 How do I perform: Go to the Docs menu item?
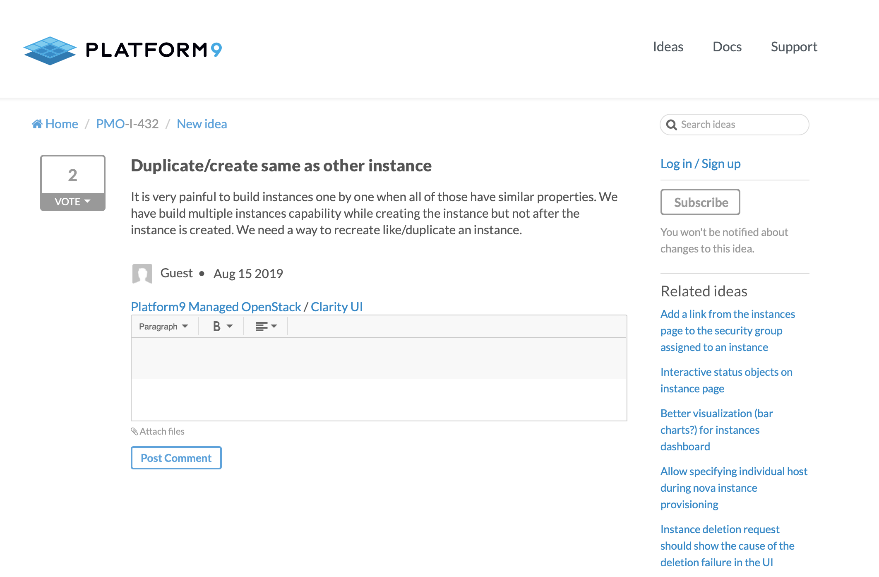pos(727,47)
